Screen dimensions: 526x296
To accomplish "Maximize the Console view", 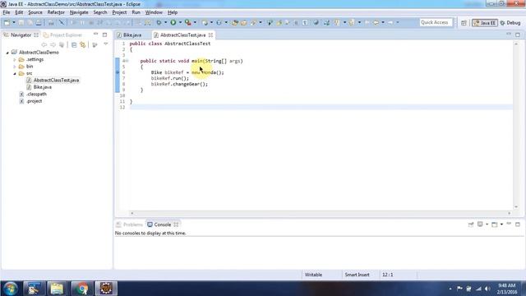I will click(x=518, y=224).
